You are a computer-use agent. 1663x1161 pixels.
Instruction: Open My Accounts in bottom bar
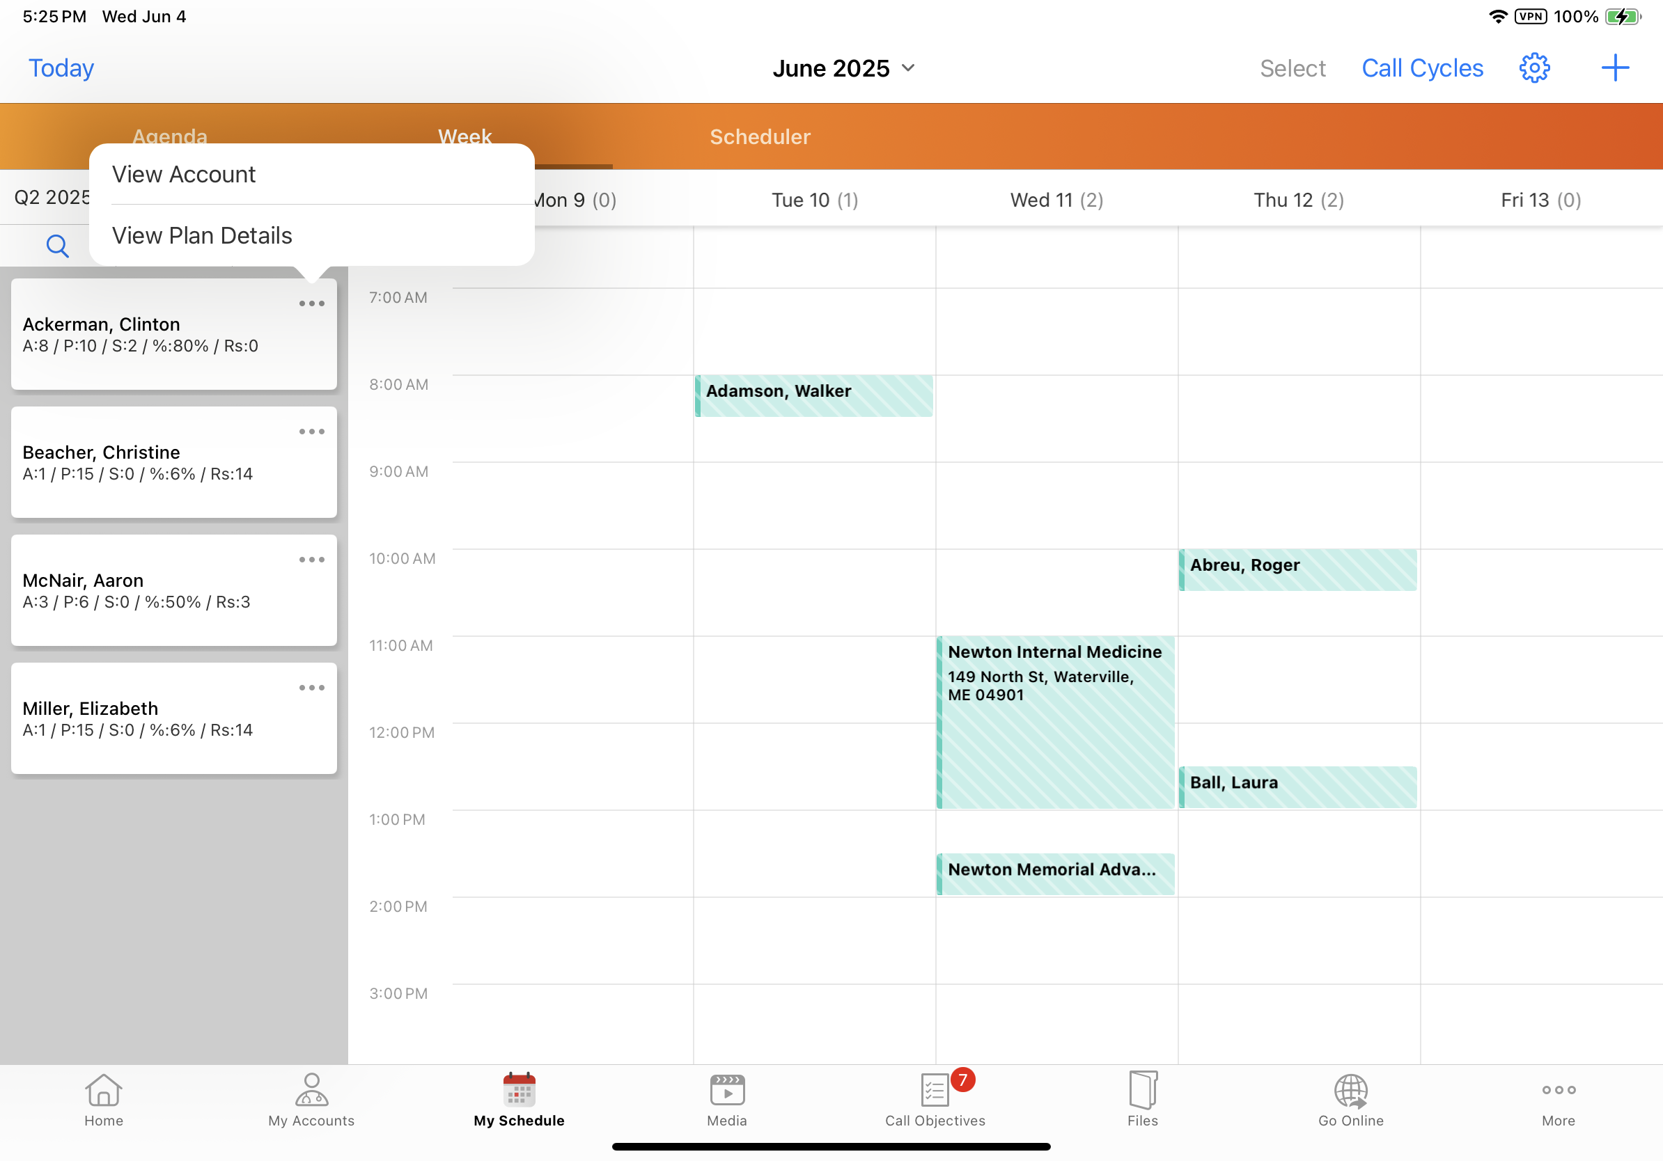click(x=311, y=1099)
